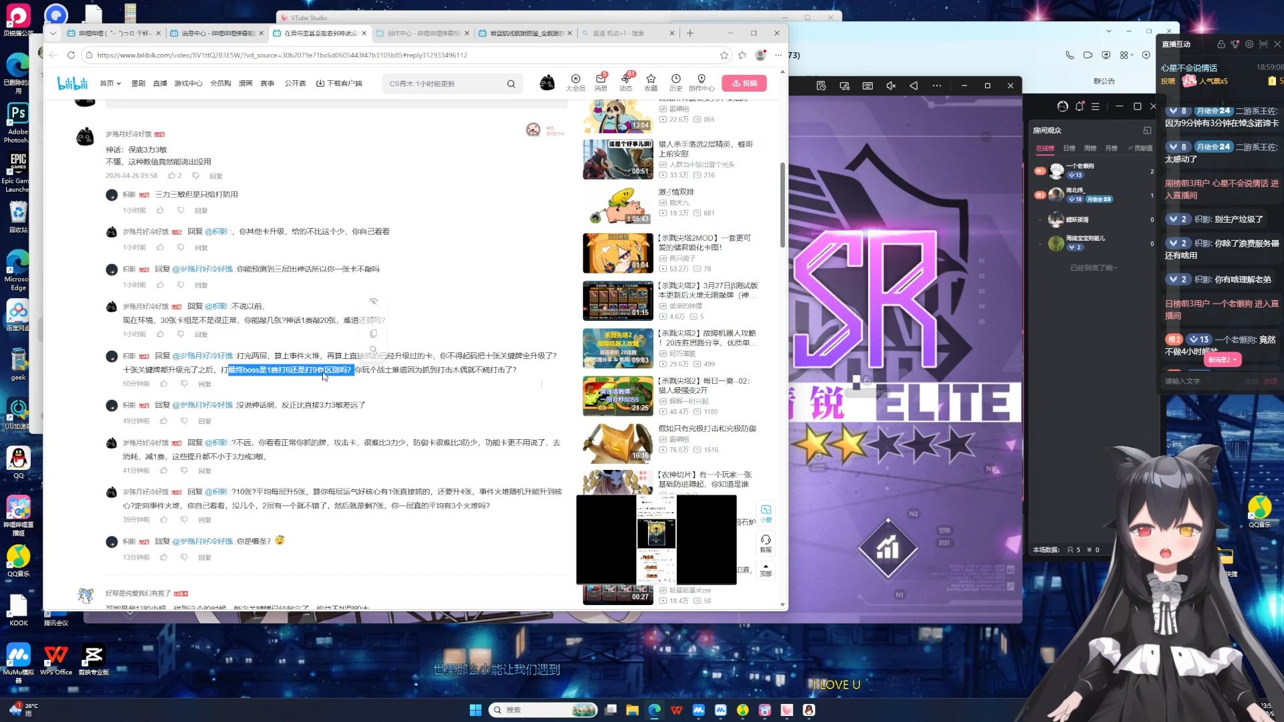Click the notification bell in live assistant window
The height and width of the screenshot is (722, 1284).
coord(1079,106)
